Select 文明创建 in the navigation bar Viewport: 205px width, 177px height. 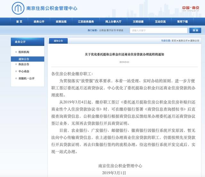(138, 22)
